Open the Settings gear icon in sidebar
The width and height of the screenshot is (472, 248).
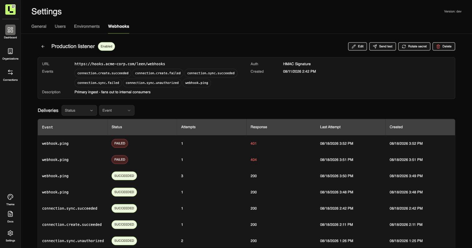(10, 233)
